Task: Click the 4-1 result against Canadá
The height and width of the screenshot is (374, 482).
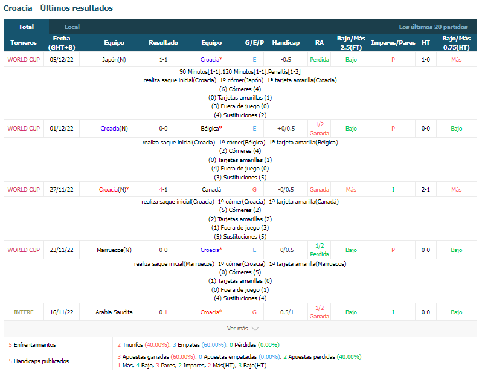Action: coord(163,190)
